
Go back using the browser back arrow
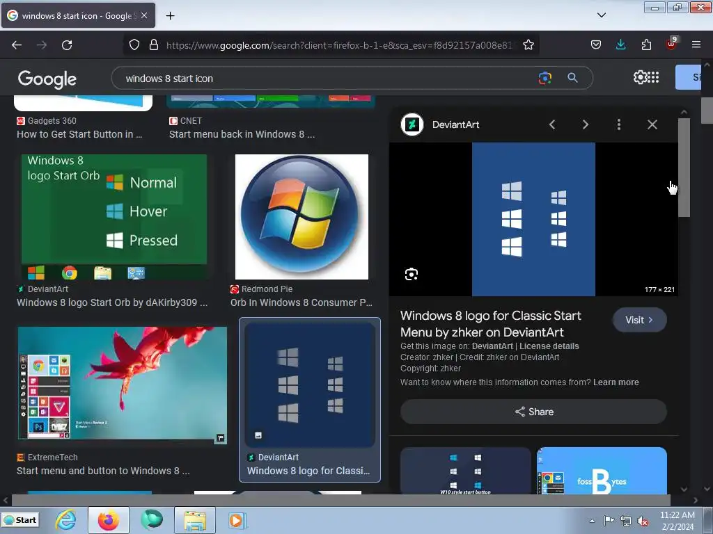click(17, 45)
